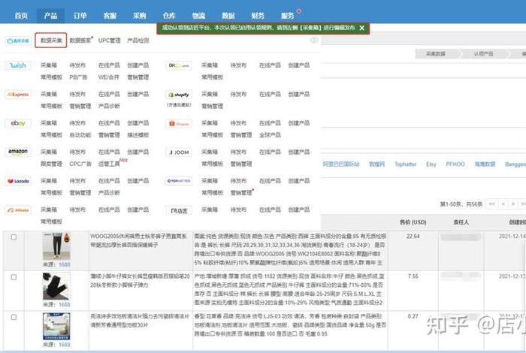This screenshot has height=353, width=526.
Task: Click the AliExpress platform logo
Action: coord(18,95)
